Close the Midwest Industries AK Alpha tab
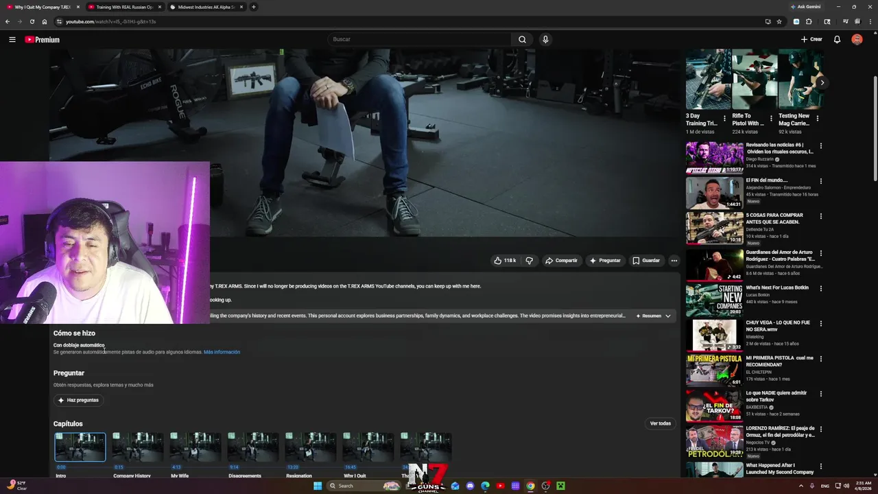Viewport: 878px width, 494px height. 241,7
